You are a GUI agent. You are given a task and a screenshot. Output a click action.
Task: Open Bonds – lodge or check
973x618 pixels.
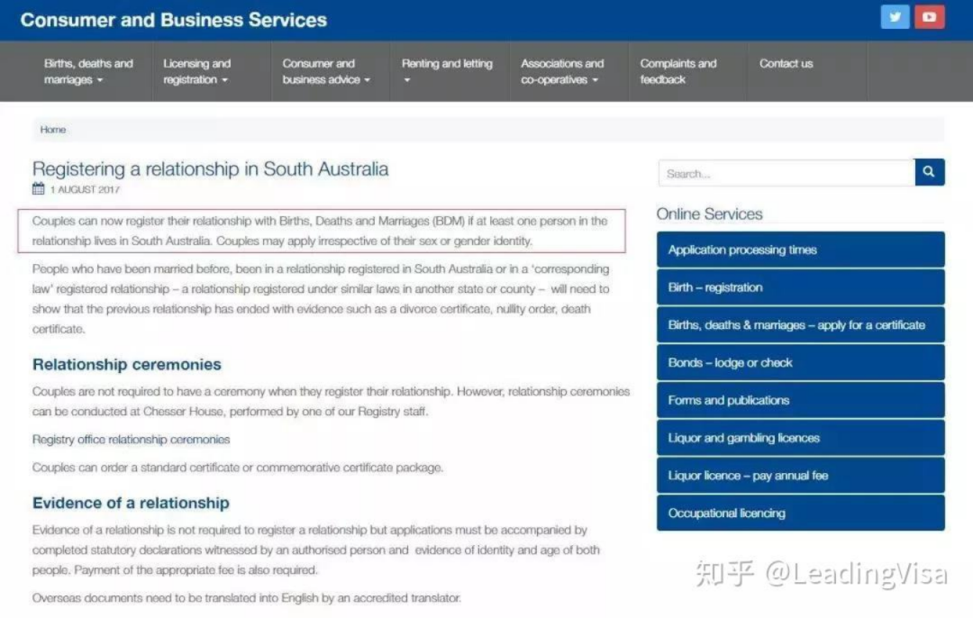801,362
